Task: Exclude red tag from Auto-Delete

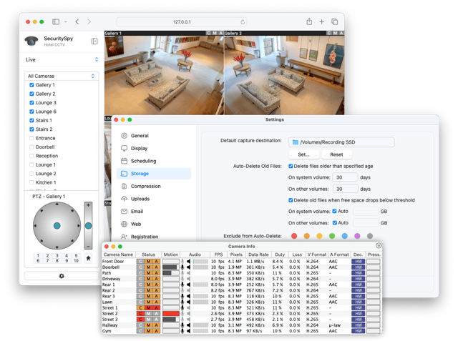Action: click(294, 236)
